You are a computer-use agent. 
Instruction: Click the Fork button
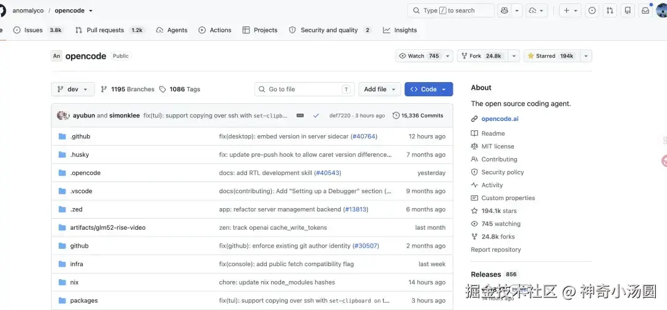tap(482, 56)
